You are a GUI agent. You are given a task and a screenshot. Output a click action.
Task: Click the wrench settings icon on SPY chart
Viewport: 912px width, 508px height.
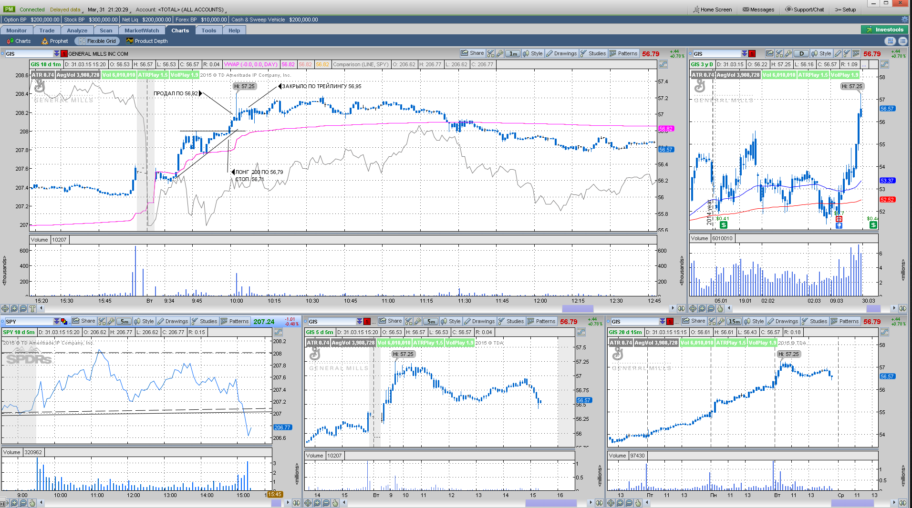pos(111,321)
